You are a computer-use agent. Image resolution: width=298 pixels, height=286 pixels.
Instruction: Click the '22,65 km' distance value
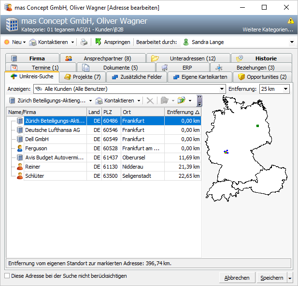pyautogui.click(x=189, y=176)
